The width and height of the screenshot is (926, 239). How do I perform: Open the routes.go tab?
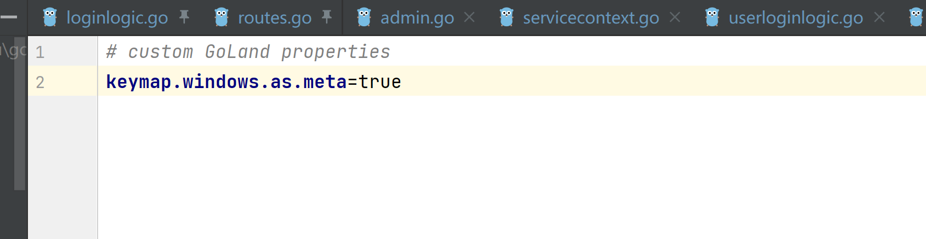275,18
